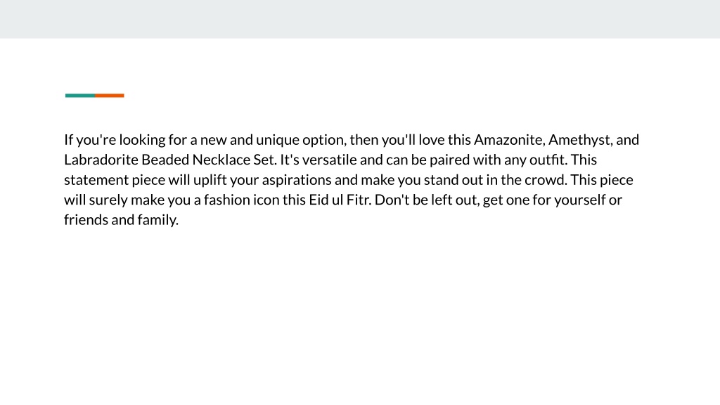Image resolution: width=720 pixels, height=405 pixels.
Task: Click the phrase "Beaded Necklace Set"
Action: 209,160
